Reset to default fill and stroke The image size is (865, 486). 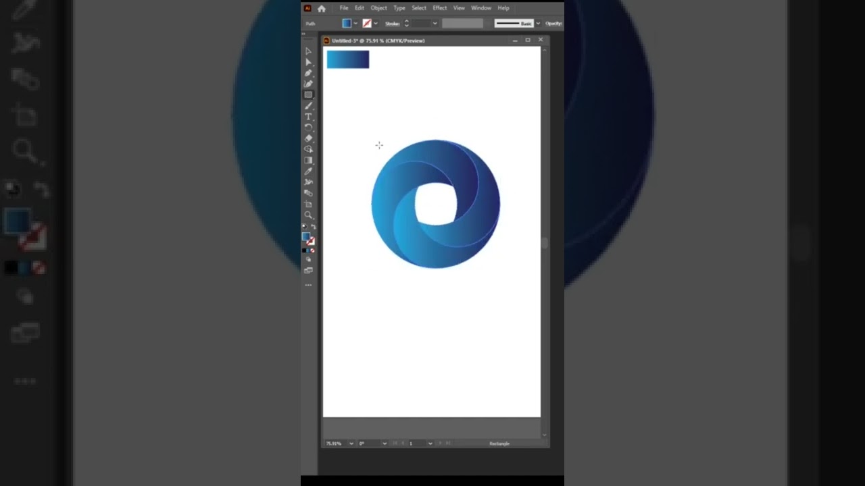coord(304,226)
